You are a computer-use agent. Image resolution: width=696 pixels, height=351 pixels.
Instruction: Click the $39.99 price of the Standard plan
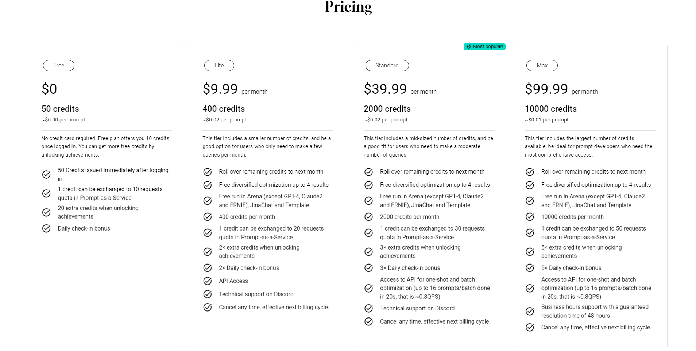[385, 89]
